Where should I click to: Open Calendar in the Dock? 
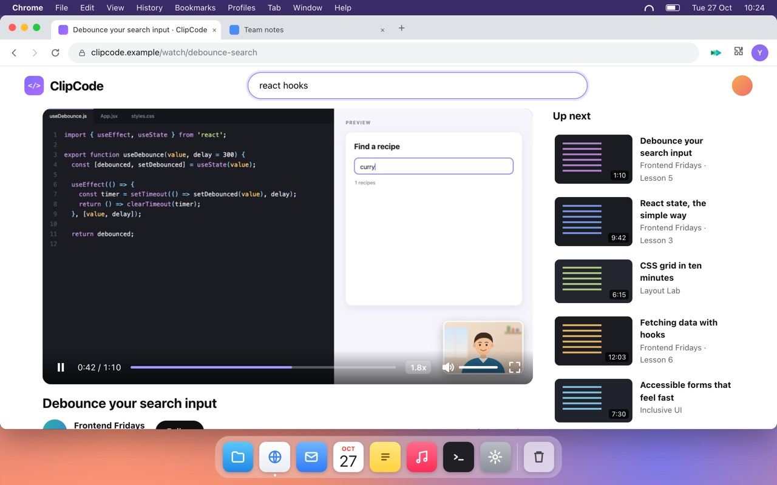pos(348,457)
